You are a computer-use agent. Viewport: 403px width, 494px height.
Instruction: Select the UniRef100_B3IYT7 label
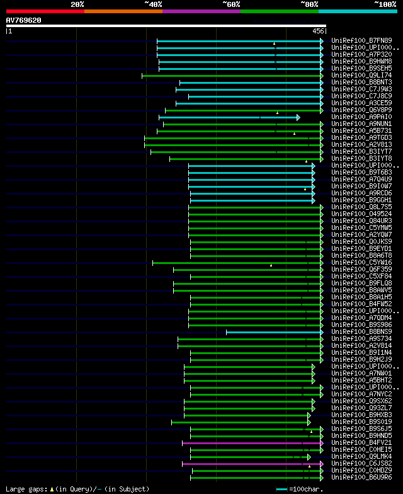(361, 151)
